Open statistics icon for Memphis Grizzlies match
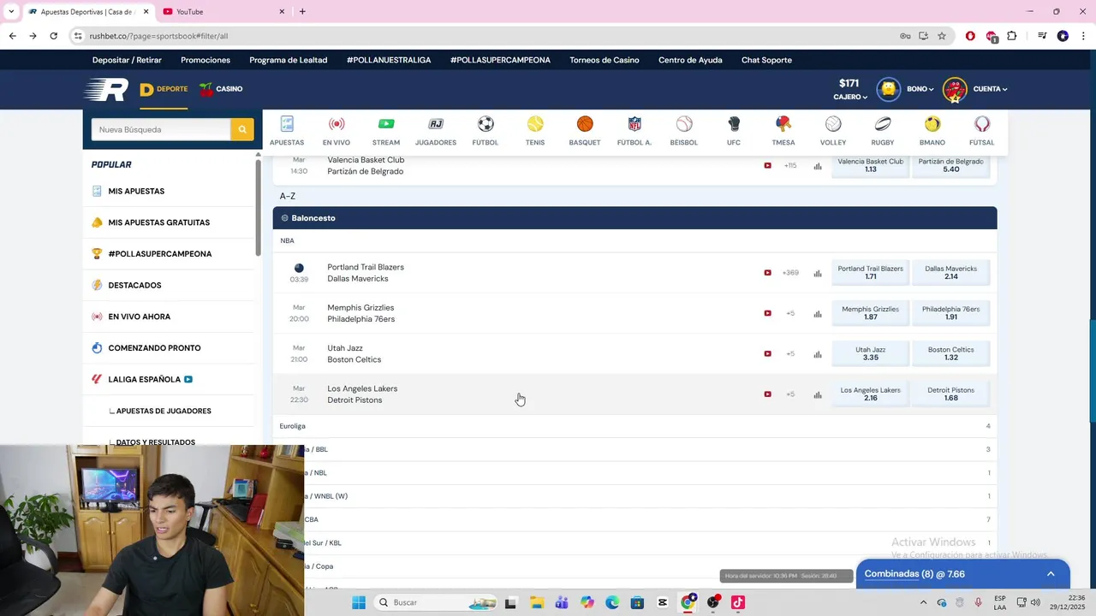This screenshot has width=1096, height=616. tap(818, 313)
